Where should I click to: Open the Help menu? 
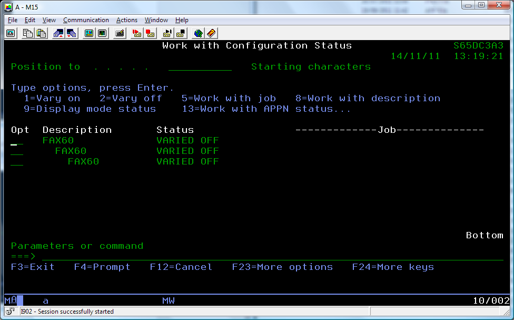(182, 20)
